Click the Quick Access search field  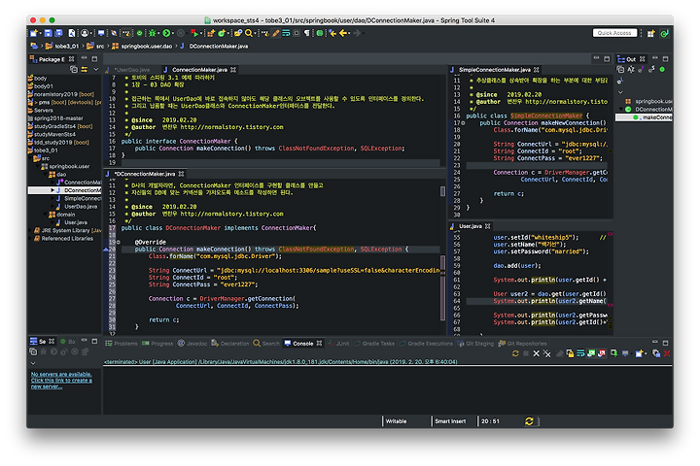(x=614, y=33)
